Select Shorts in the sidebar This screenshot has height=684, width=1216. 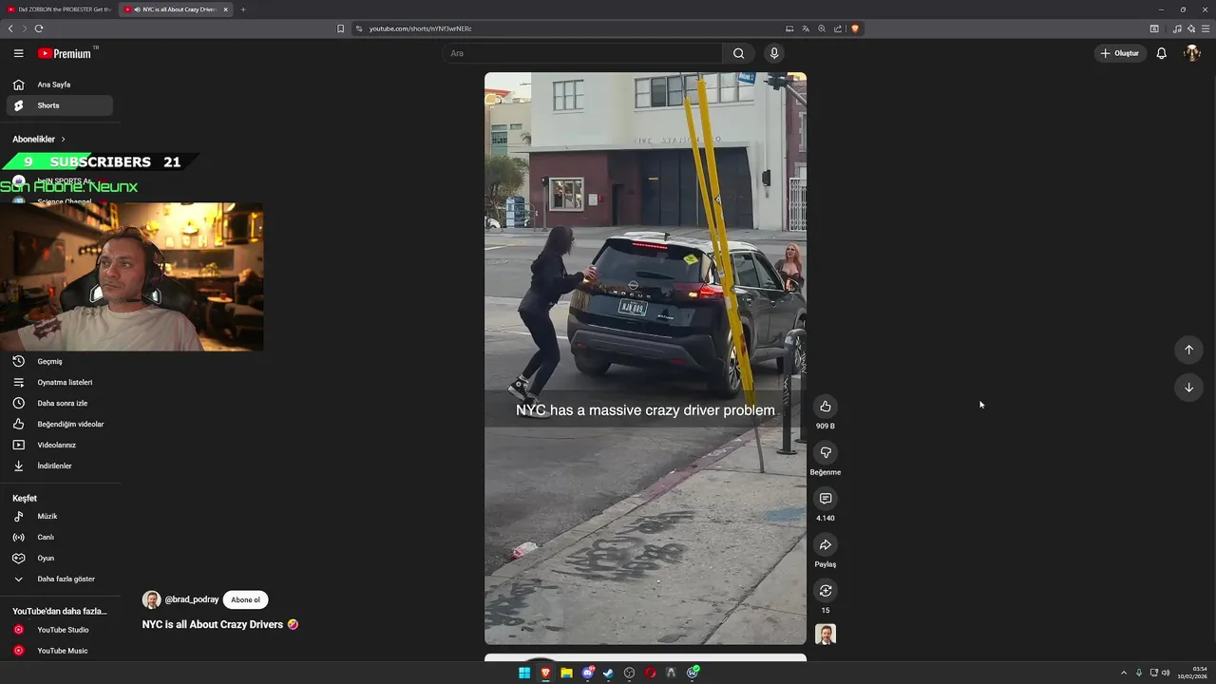click(x=60, y=105)
